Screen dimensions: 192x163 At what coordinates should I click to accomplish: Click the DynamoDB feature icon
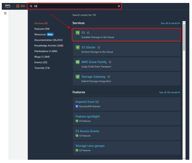point(77,106)
